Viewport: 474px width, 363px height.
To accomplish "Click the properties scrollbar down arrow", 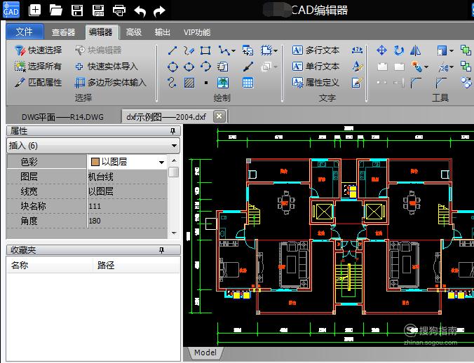I will (x=174, y=233).
